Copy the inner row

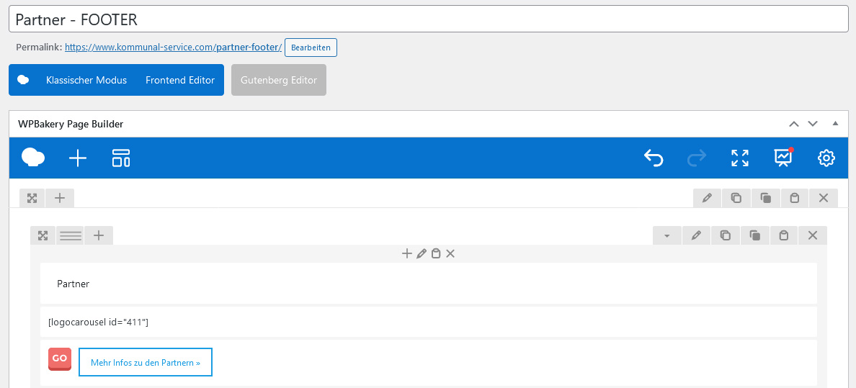point(725,235)
